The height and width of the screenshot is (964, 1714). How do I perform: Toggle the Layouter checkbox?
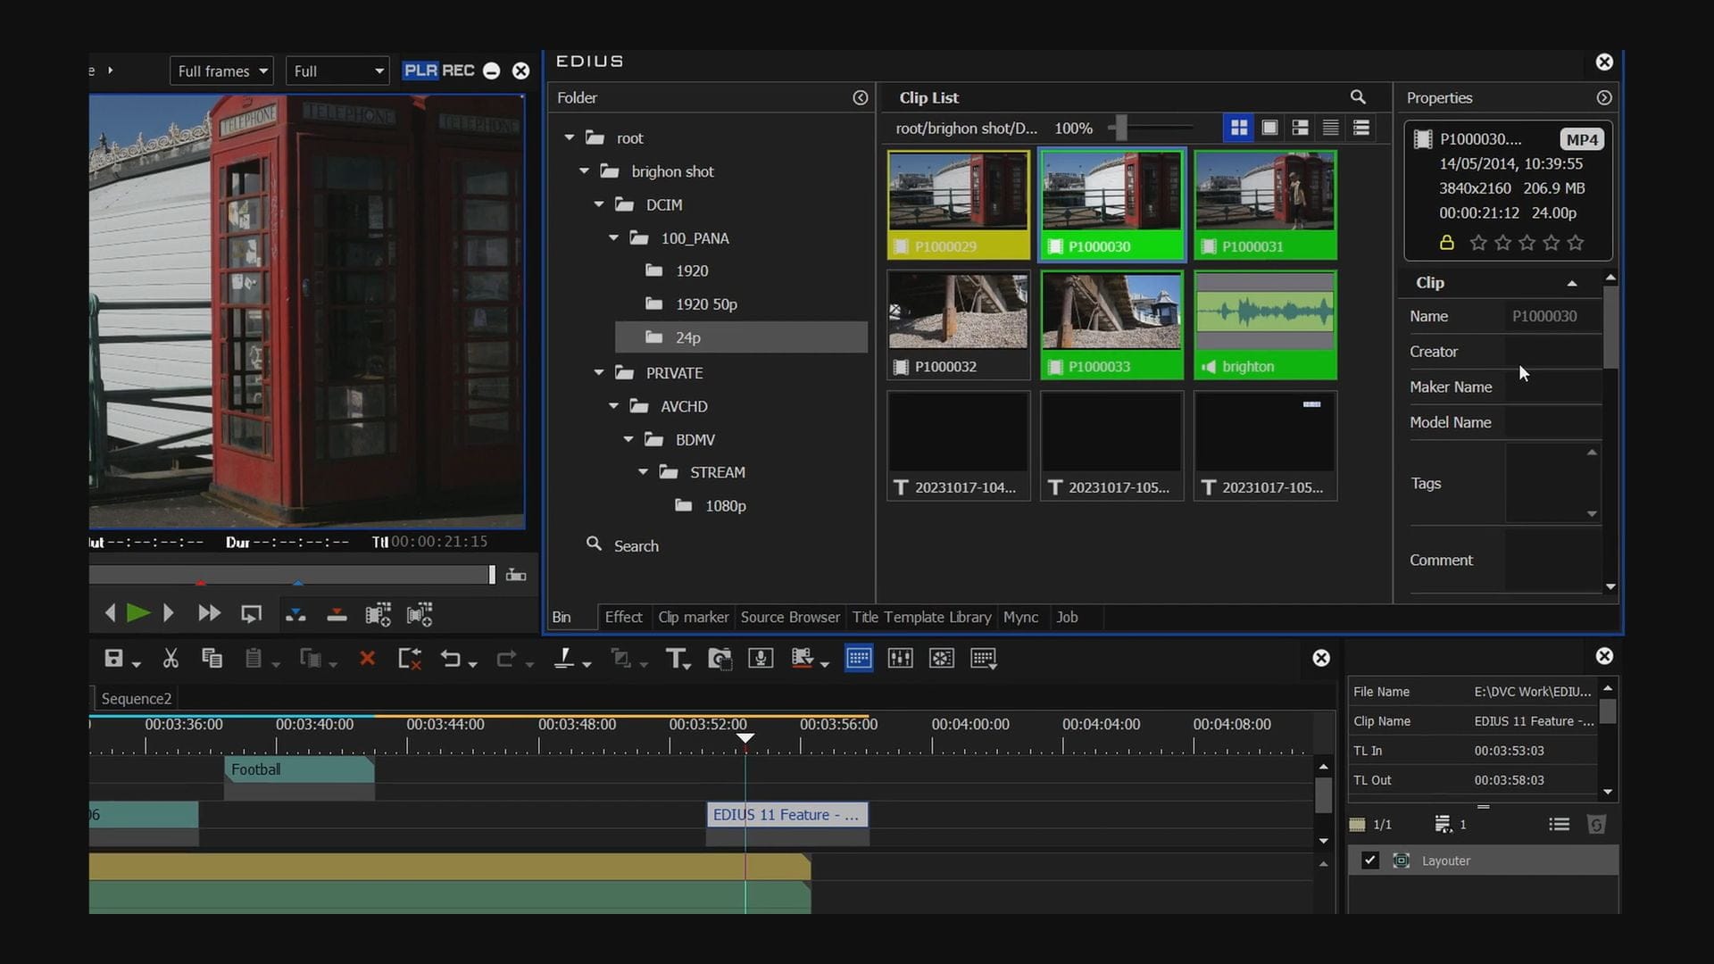[1369, 860]
